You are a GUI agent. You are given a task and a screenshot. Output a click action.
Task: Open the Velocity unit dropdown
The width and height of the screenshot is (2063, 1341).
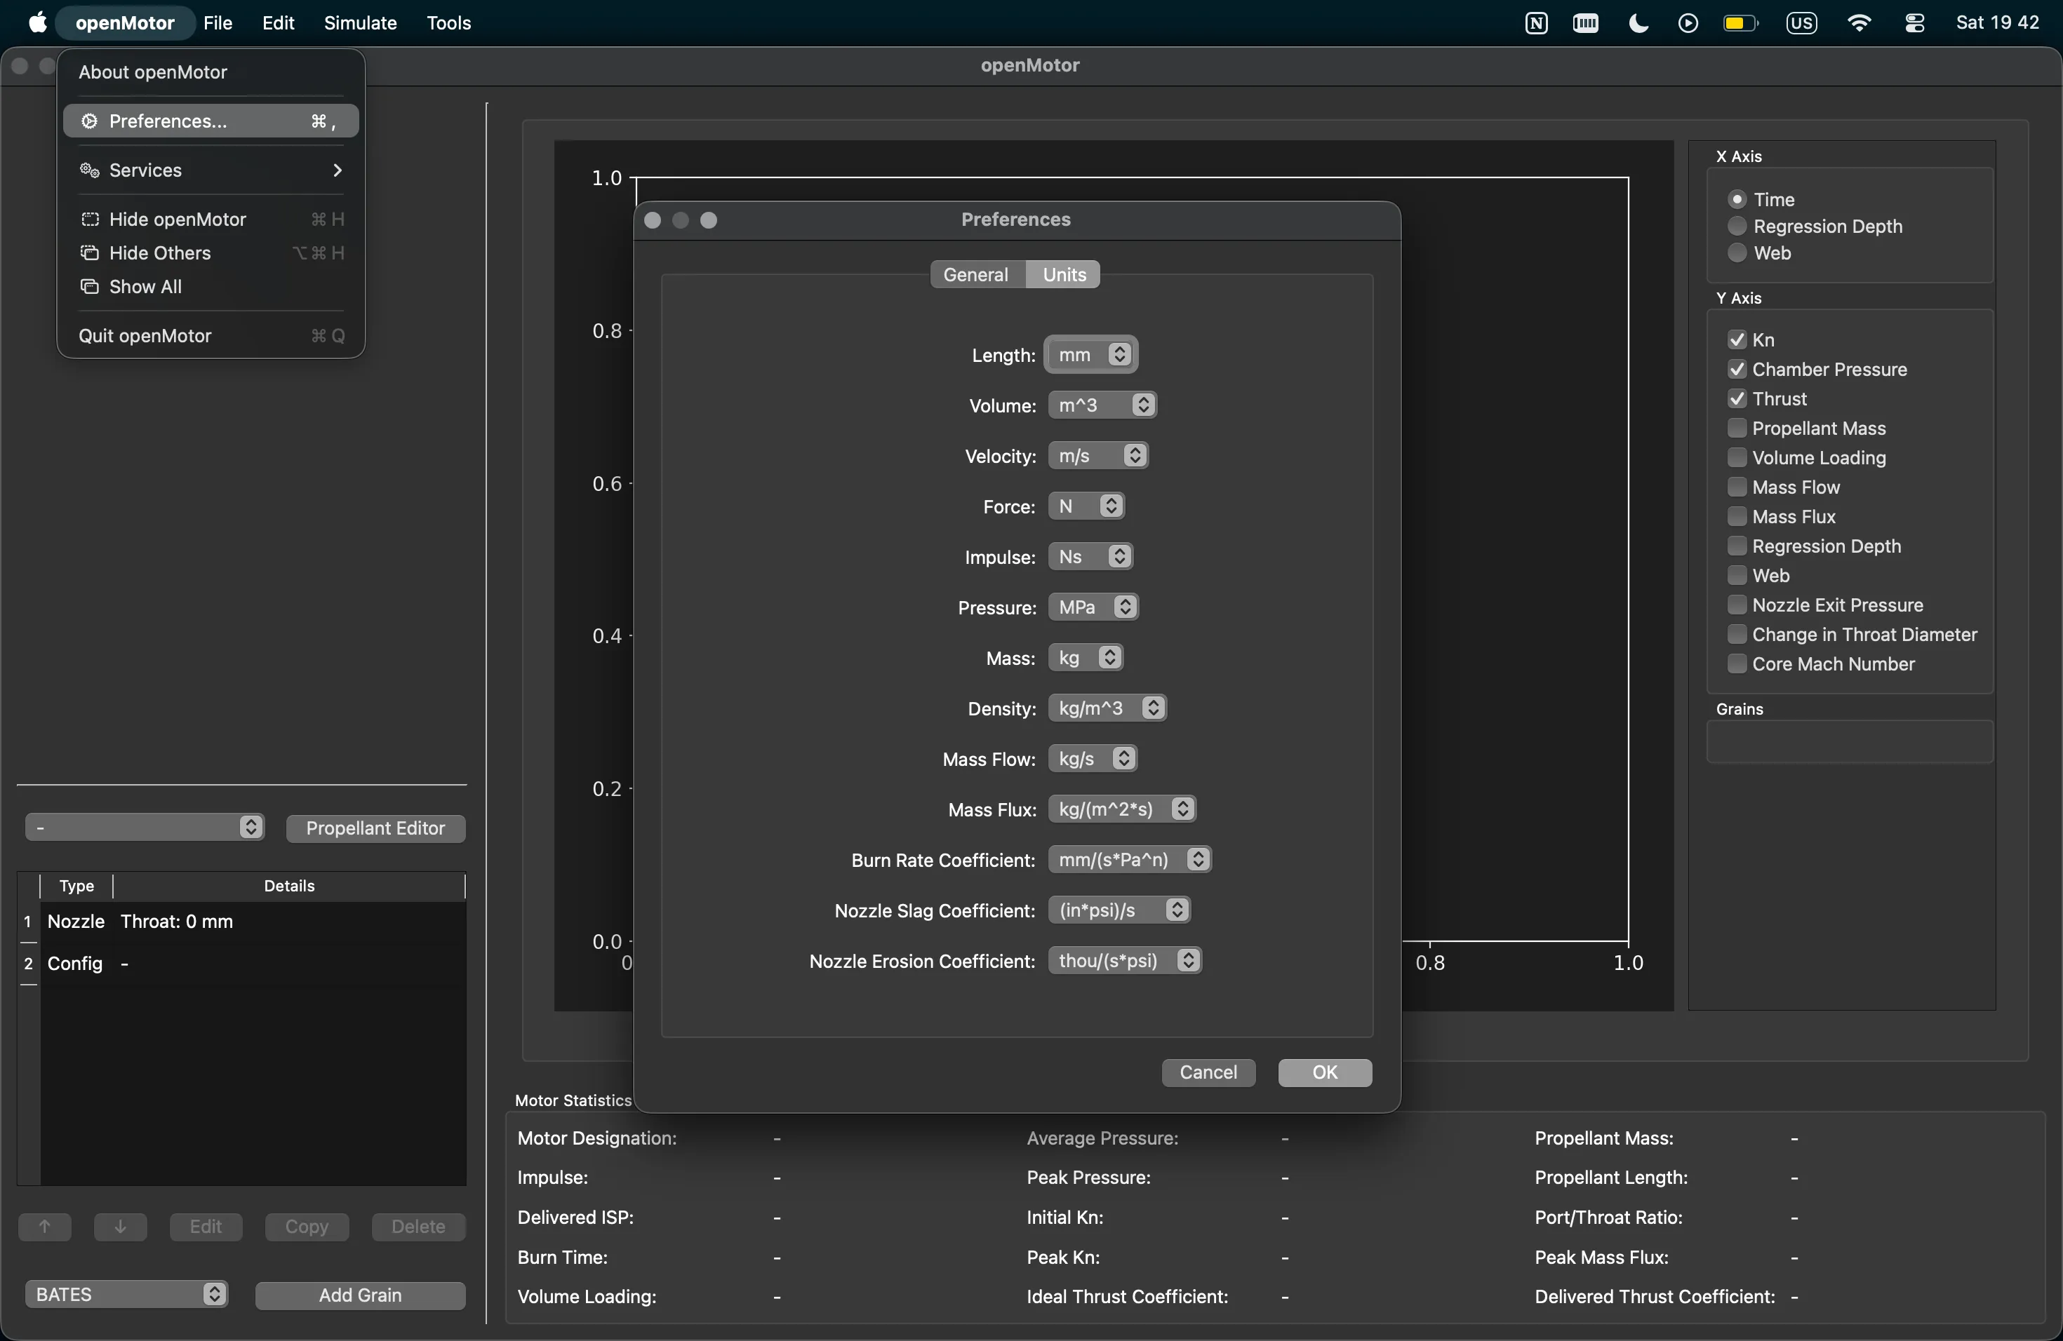tap(1098, 456)
